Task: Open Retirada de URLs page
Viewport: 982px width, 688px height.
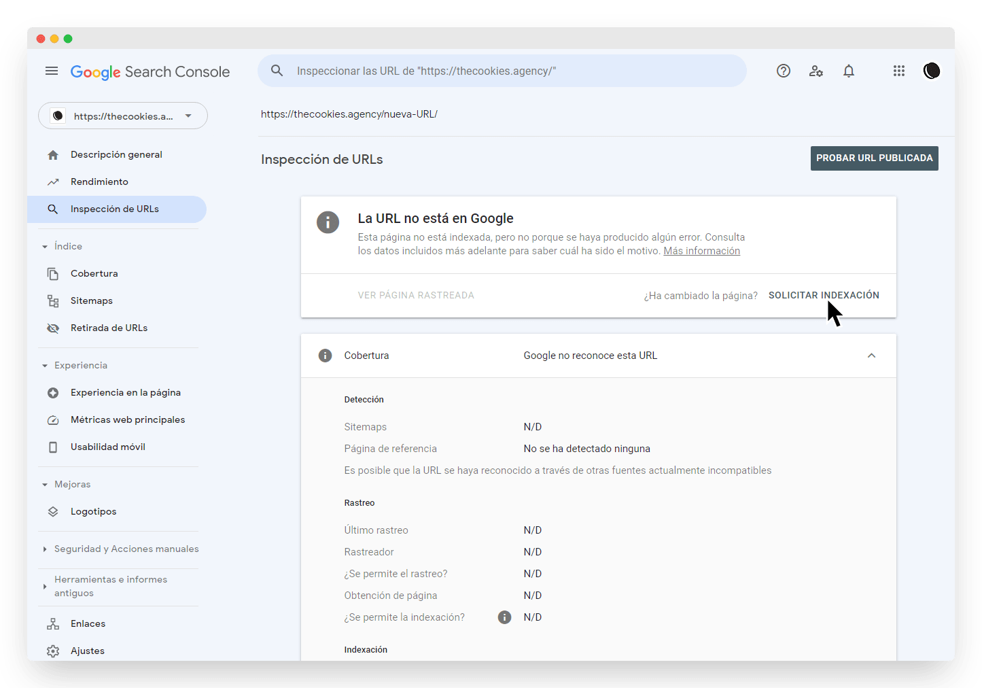Action: coord(117,328)
